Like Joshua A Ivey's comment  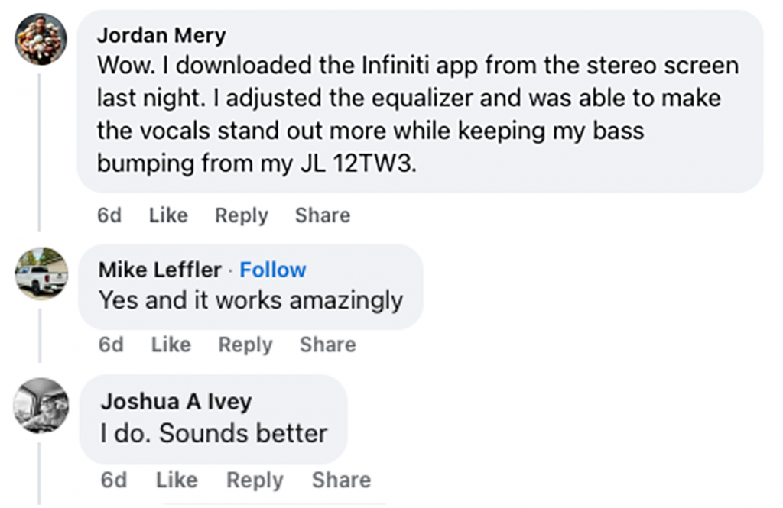pyautogui.click(x=176, y=480)
